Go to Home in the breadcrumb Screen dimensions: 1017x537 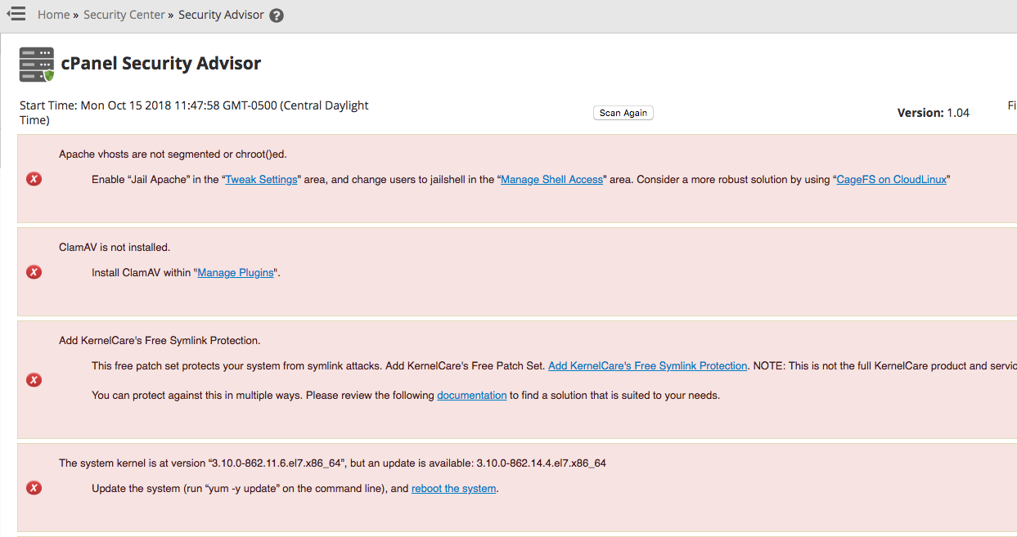(53, 15)
